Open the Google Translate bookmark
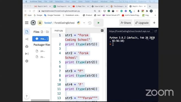The image size is (181, 102). click(x=52, y=15)
